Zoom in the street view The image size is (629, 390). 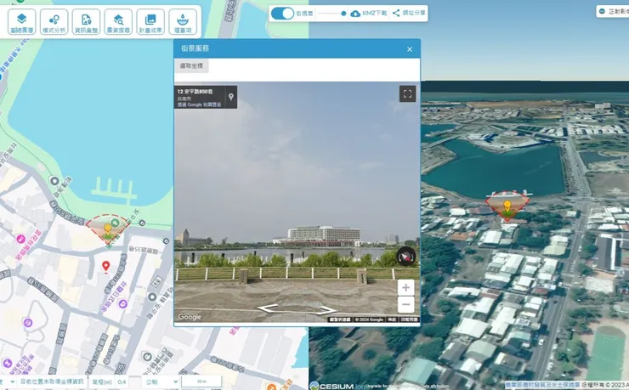click(406, 287)
